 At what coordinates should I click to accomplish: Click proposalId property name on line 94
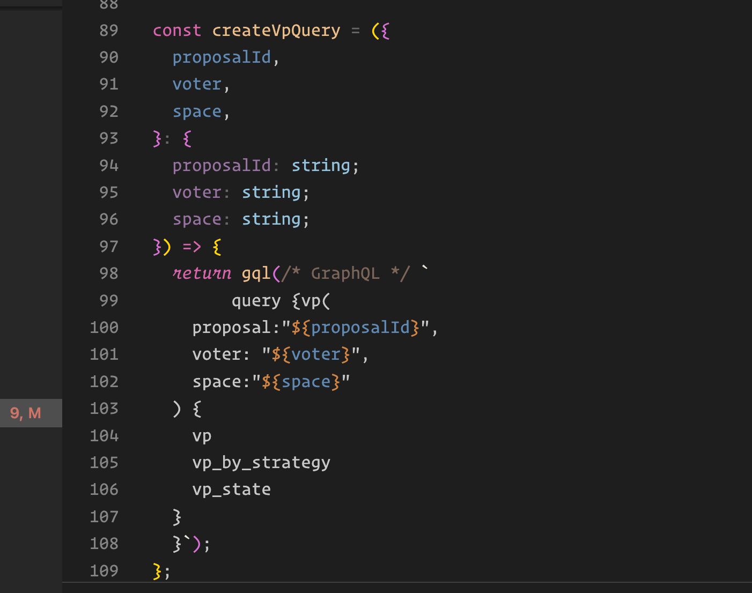coord(222,165)
